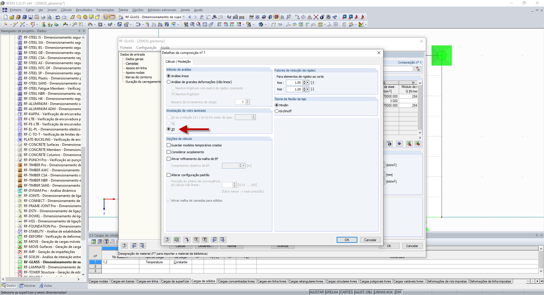Viewport: 544px width, 295px height.
Task: Click the k44 value input field
Action: point(294,83)
